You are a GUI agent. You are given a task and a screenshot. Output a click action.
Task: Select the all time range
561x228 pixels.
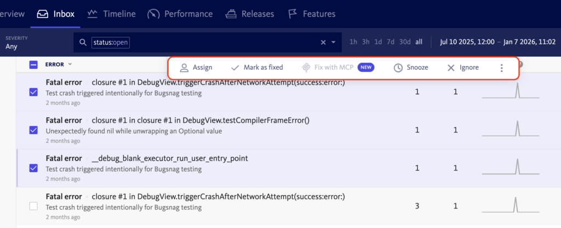pyautogui.click(x=419, y=42)
